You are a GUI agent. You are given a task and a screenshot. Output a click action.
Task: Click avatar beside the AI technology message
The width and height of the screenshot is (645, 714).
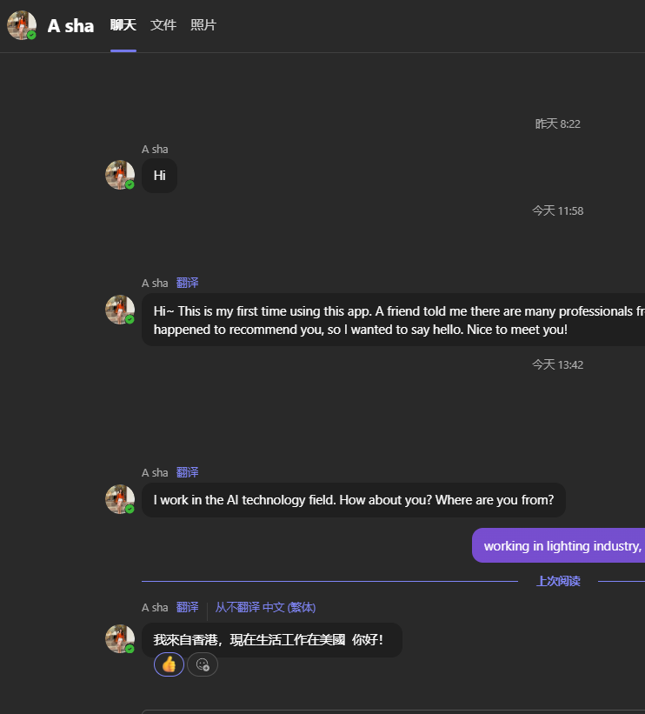point(119,499)
